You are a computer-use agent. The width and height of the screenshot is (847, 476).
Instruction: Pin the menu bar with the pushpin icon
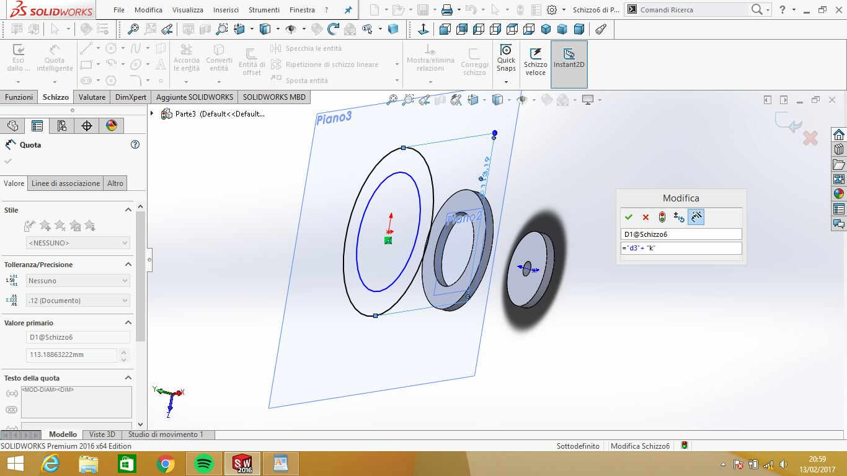pos(348,10)
